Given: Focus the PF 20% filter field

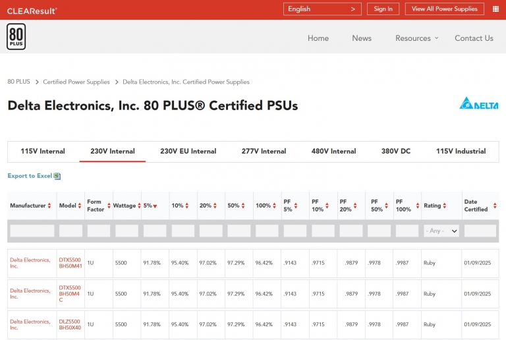Looking at the screenshot, I should [351, 231].
